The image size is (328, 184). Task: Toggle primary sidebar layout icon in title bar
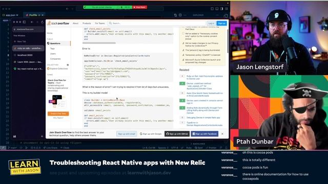point(212,9)
